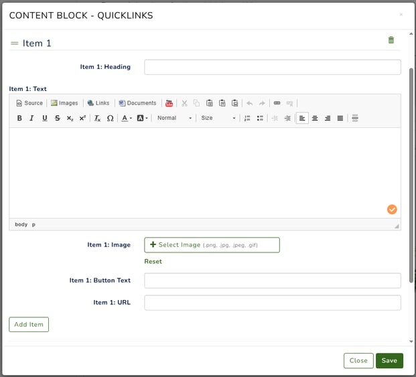
Task: Grab the editor resize handle
Action: (397, 226)
